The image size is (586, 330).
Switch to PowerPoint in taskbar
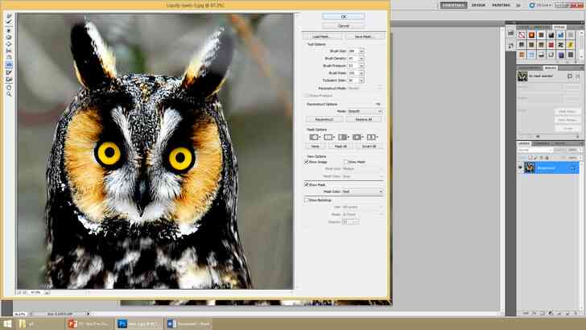89,324
